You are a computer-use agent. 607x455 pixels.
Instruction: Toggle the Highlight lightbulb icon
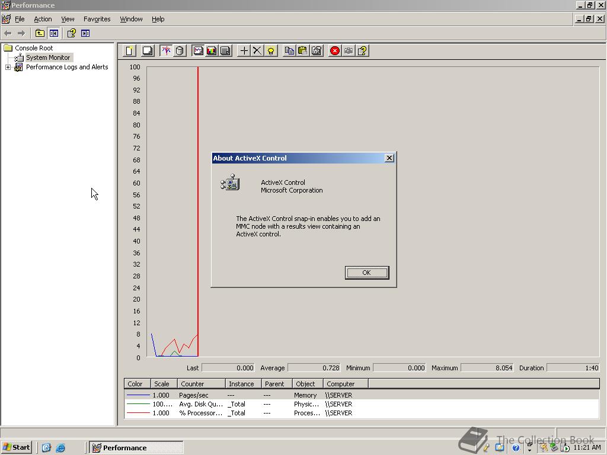(271, 51)
